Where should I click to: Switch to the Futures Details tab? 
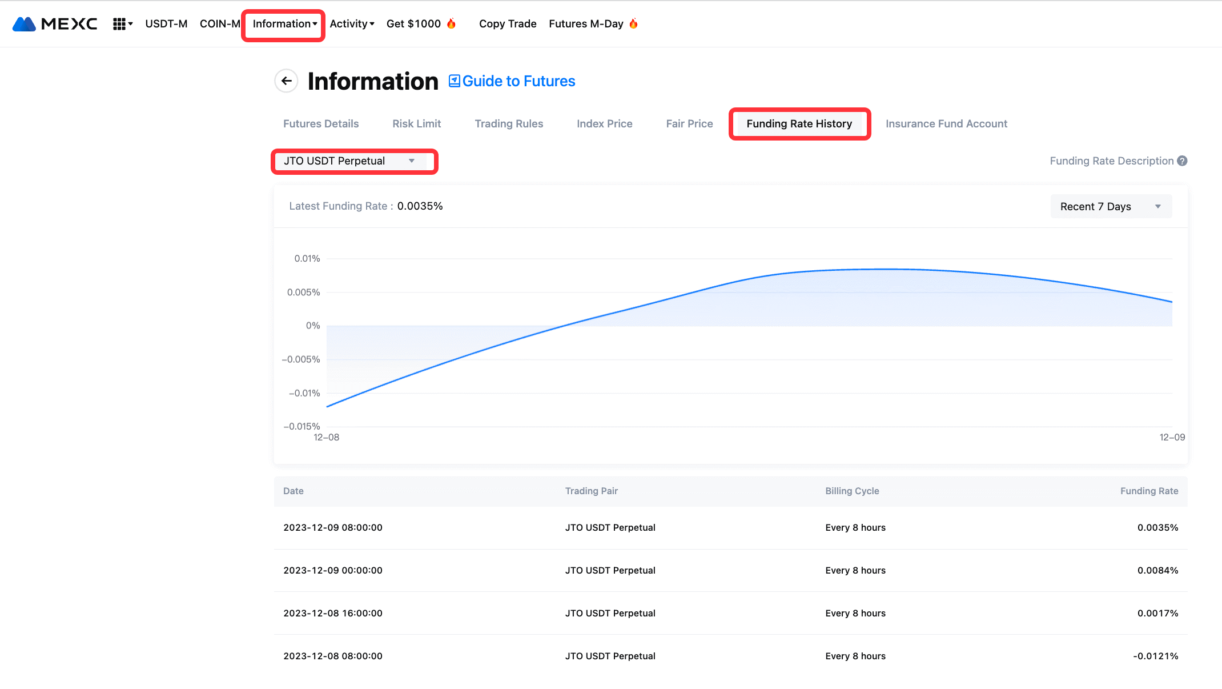click(321, 124)
